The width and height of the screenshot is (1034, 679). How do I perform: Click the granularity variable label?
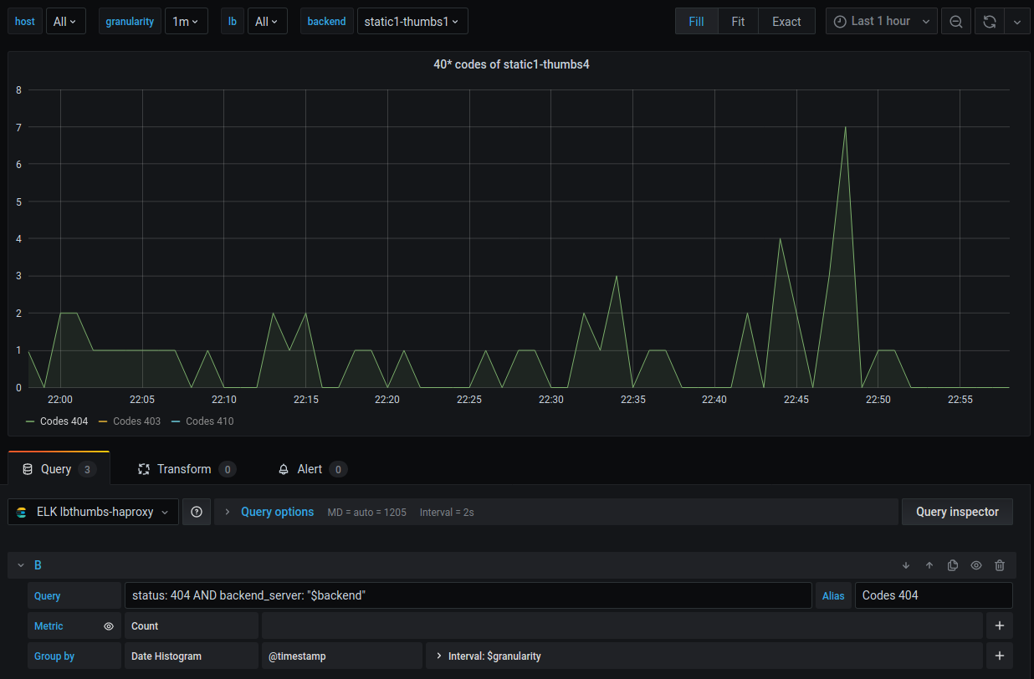(x=130, y=22)
